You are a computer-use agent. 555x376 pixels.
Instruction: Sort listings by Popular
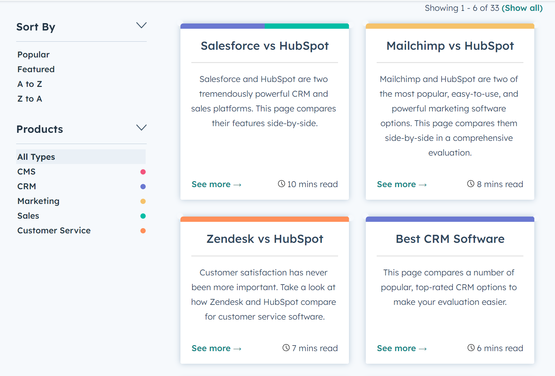tap(34, 55)
